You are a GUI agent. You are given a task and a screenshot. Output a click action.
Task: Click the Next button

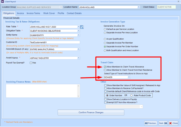click(x=163, y=123)
